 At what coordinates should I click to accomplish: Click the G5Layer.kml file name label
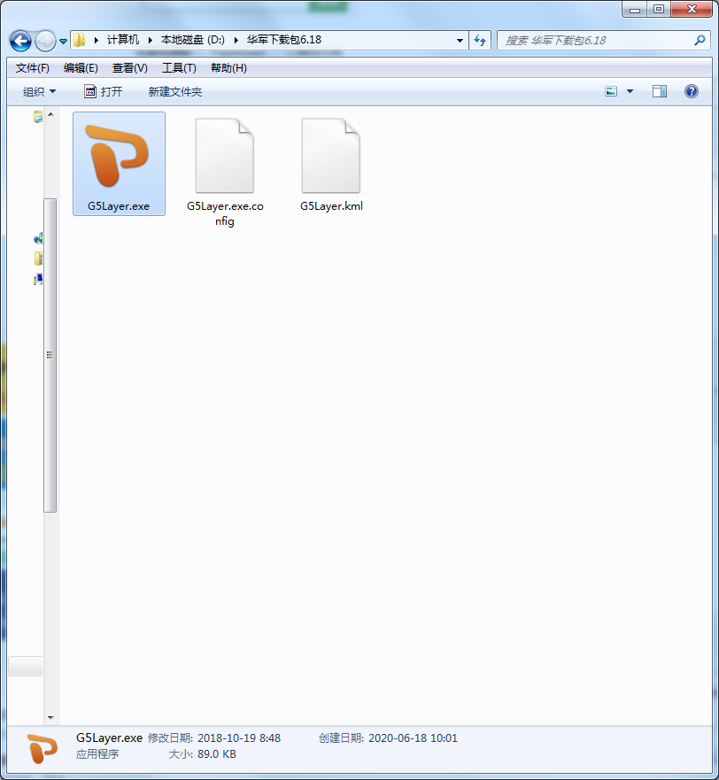pos(331,206)
